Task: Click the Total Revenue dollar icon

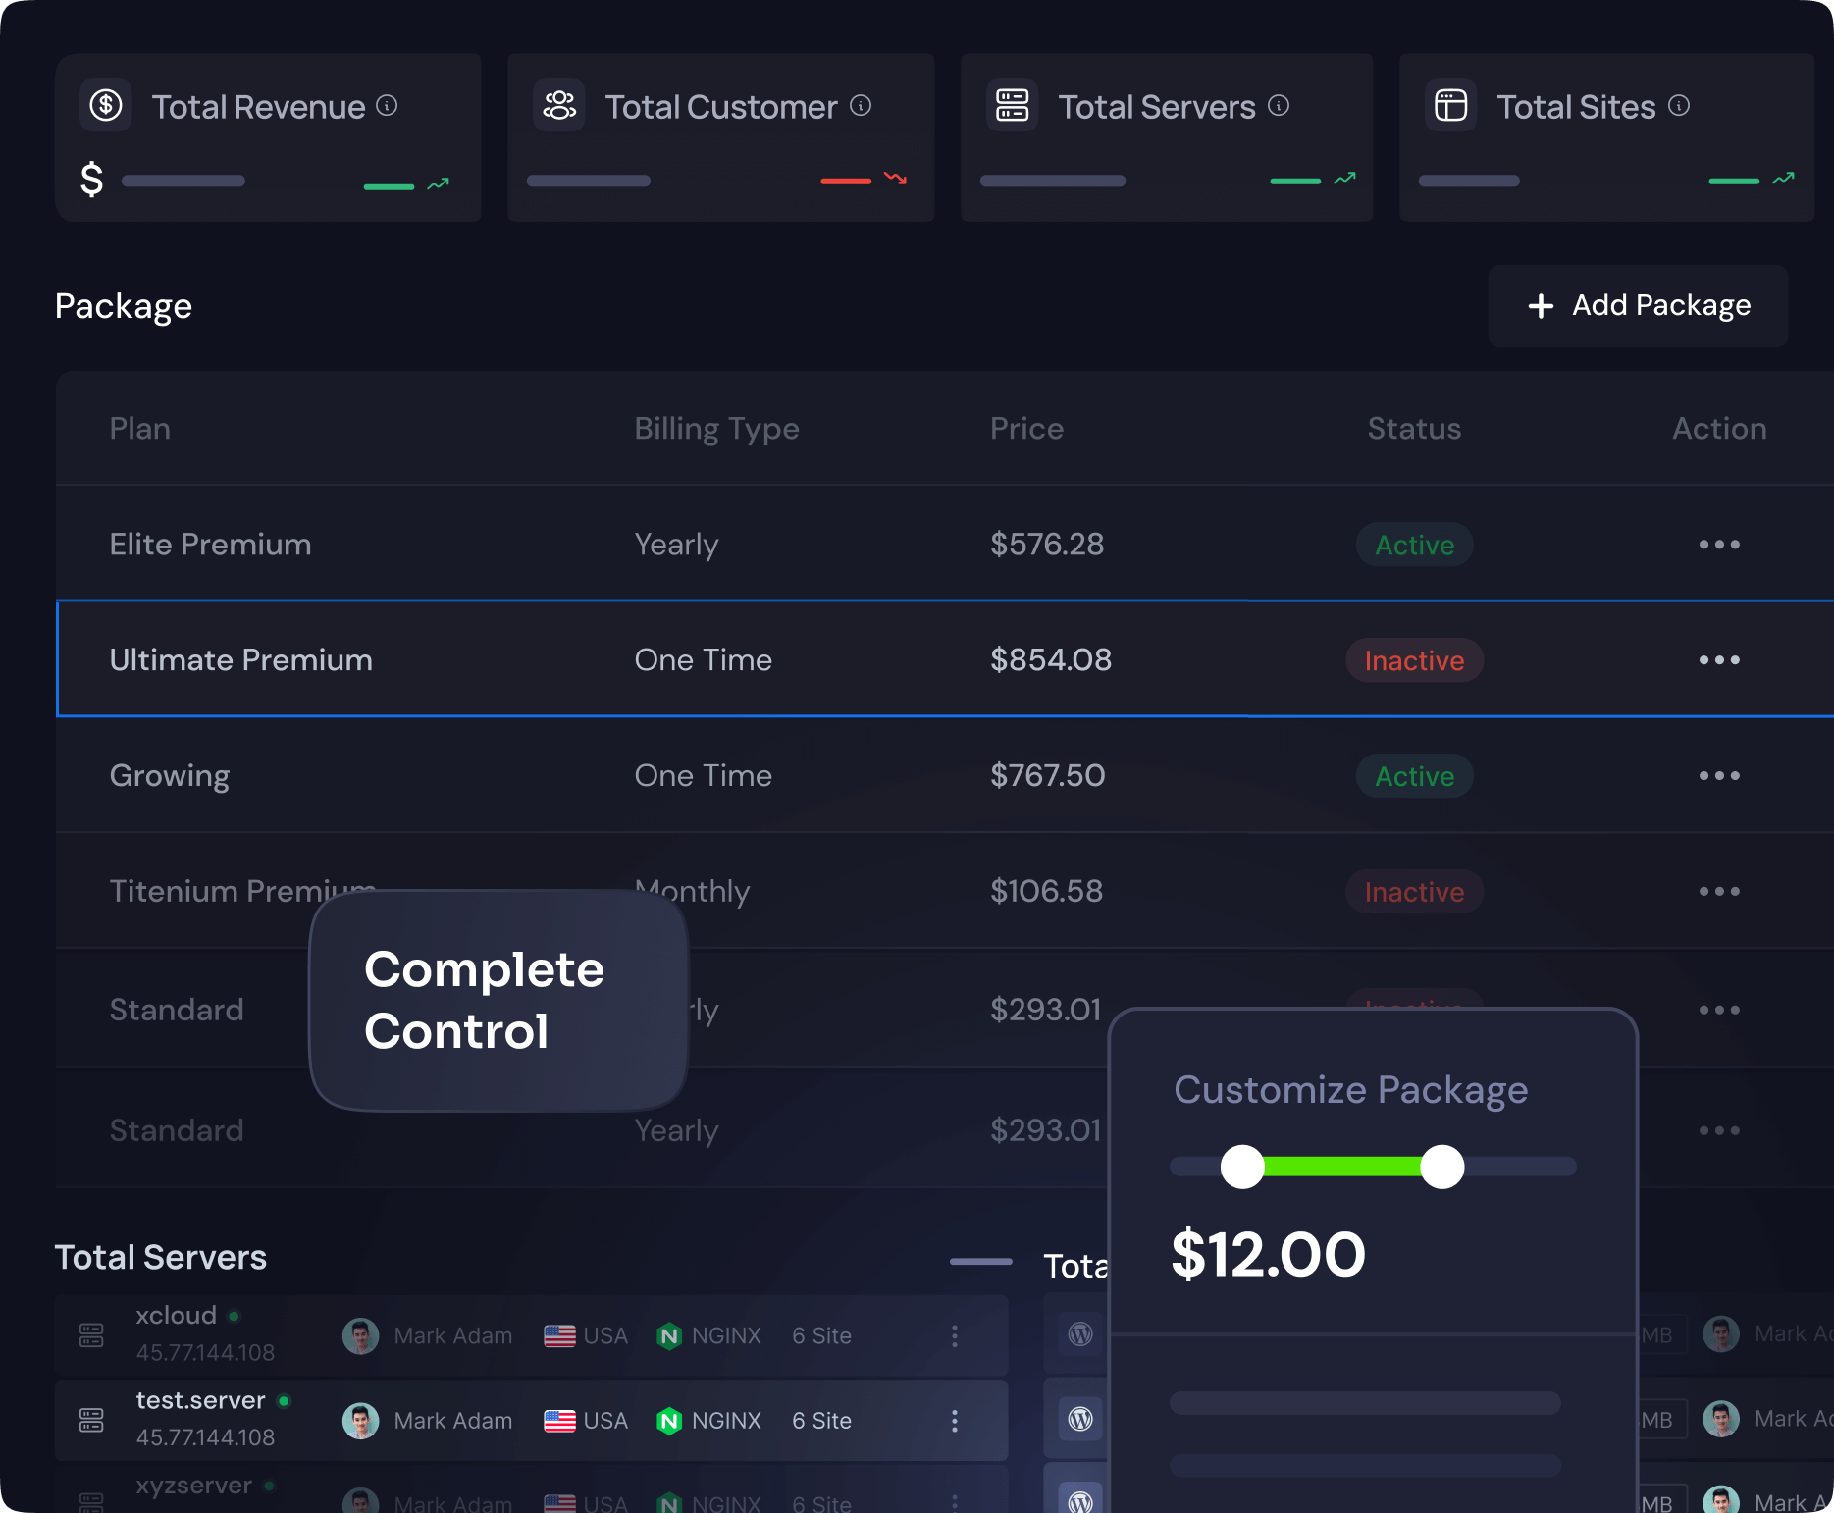Action: [x=106, y=105]
